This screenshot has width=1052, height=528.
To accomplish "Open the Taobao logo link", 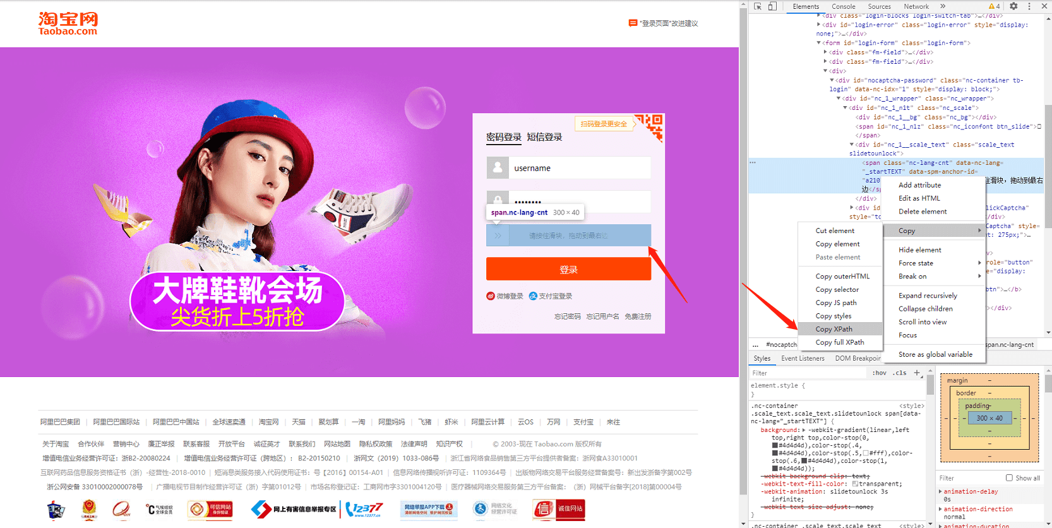I will (68, 23).
